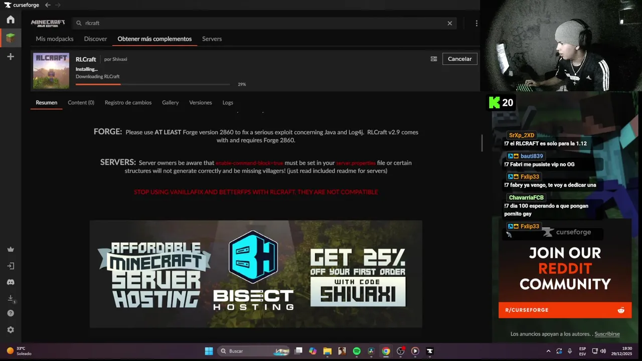This screenshot has height=361, width=642.
Task: Open the Discord icon in sidebar
Action: click(x=11, y=282)
